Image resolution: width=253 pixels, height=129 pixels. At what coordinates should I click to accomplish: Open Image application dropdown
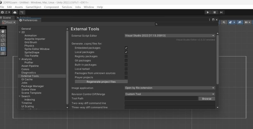[170, 88]
